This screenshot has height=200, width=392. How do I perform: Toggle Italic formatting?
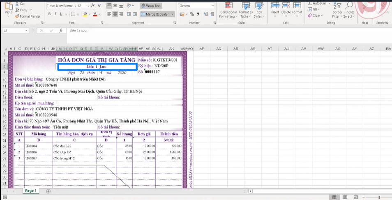point(55,14)
